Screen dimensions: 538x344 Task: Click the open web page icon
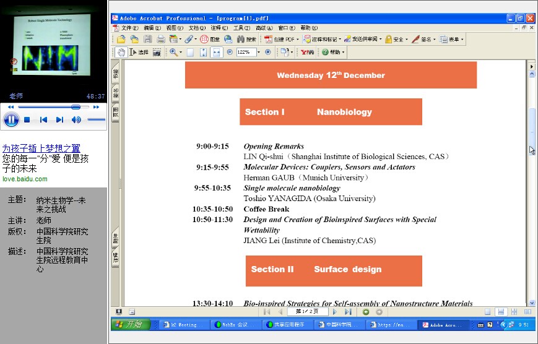point(134,40)
